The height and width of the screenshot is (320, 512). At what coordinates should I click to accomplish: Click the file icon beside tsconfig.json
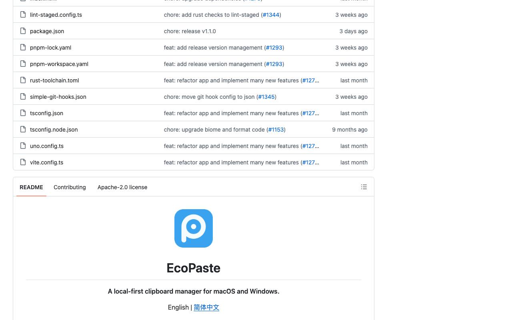[x=23, y=113]
